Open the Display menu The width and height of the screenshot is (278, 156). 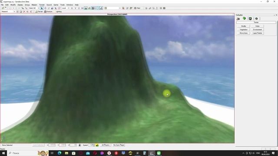click(20, 5)
